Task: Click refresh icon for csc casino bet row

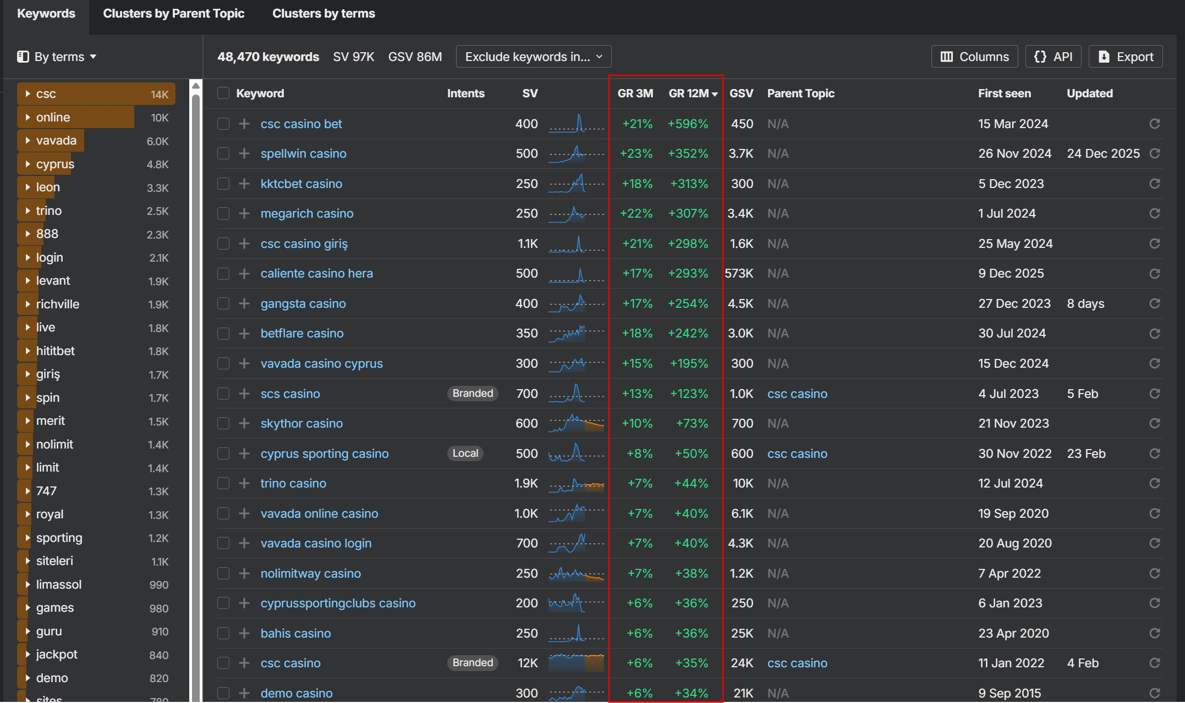Action: 1154,124
